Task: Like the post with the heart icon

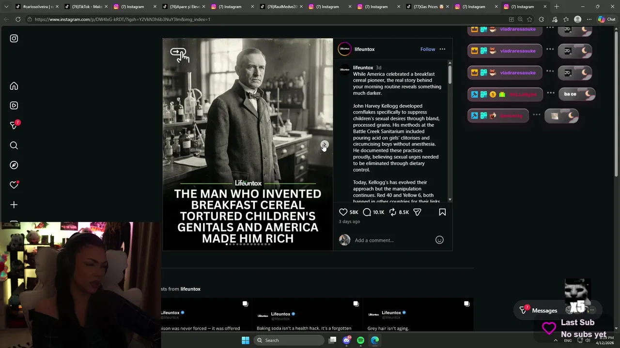Action: click(x=343, y=212)
